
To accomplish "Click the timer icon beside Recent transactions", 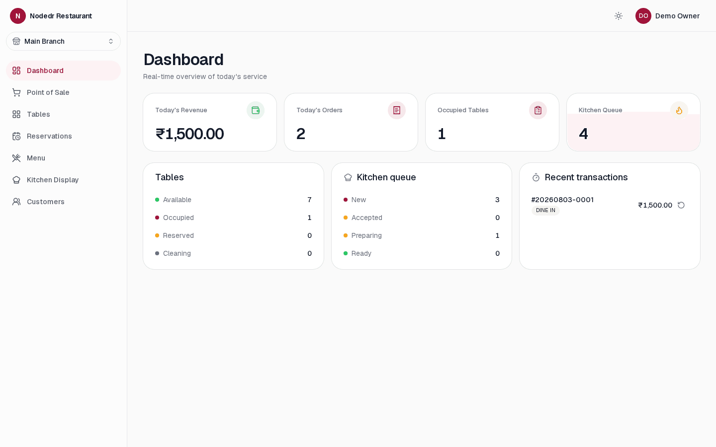I will click(536, 177).
